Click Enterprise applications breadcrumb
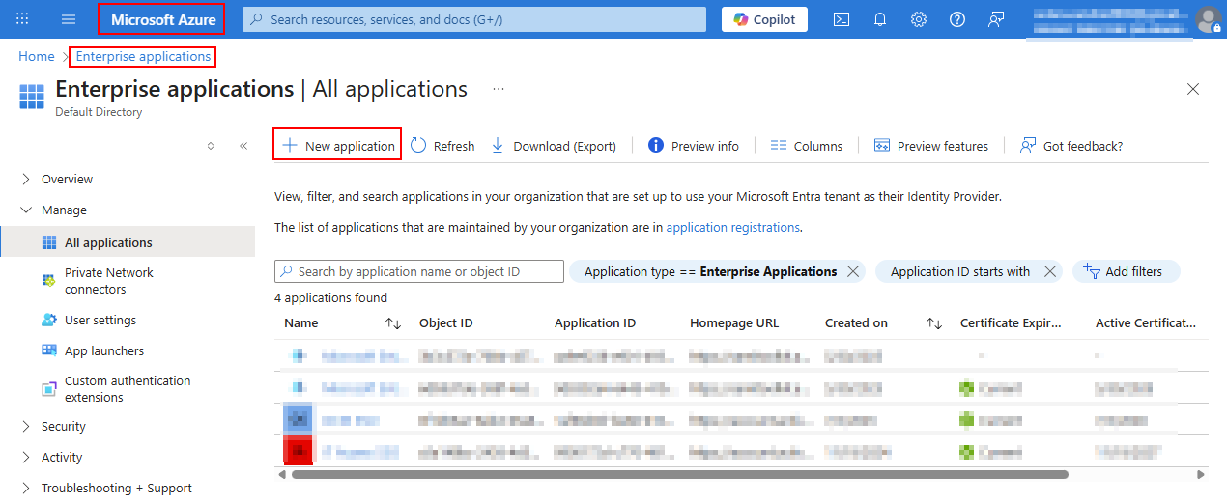 [143, 57]
